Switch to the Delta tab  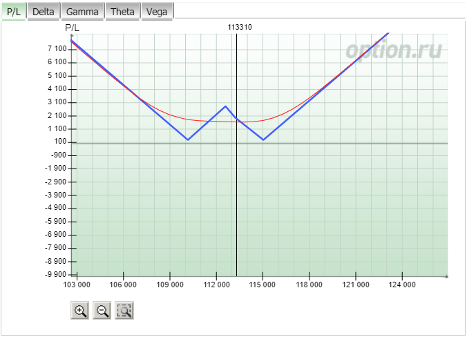pyautogui.click(x=44, y=12)
